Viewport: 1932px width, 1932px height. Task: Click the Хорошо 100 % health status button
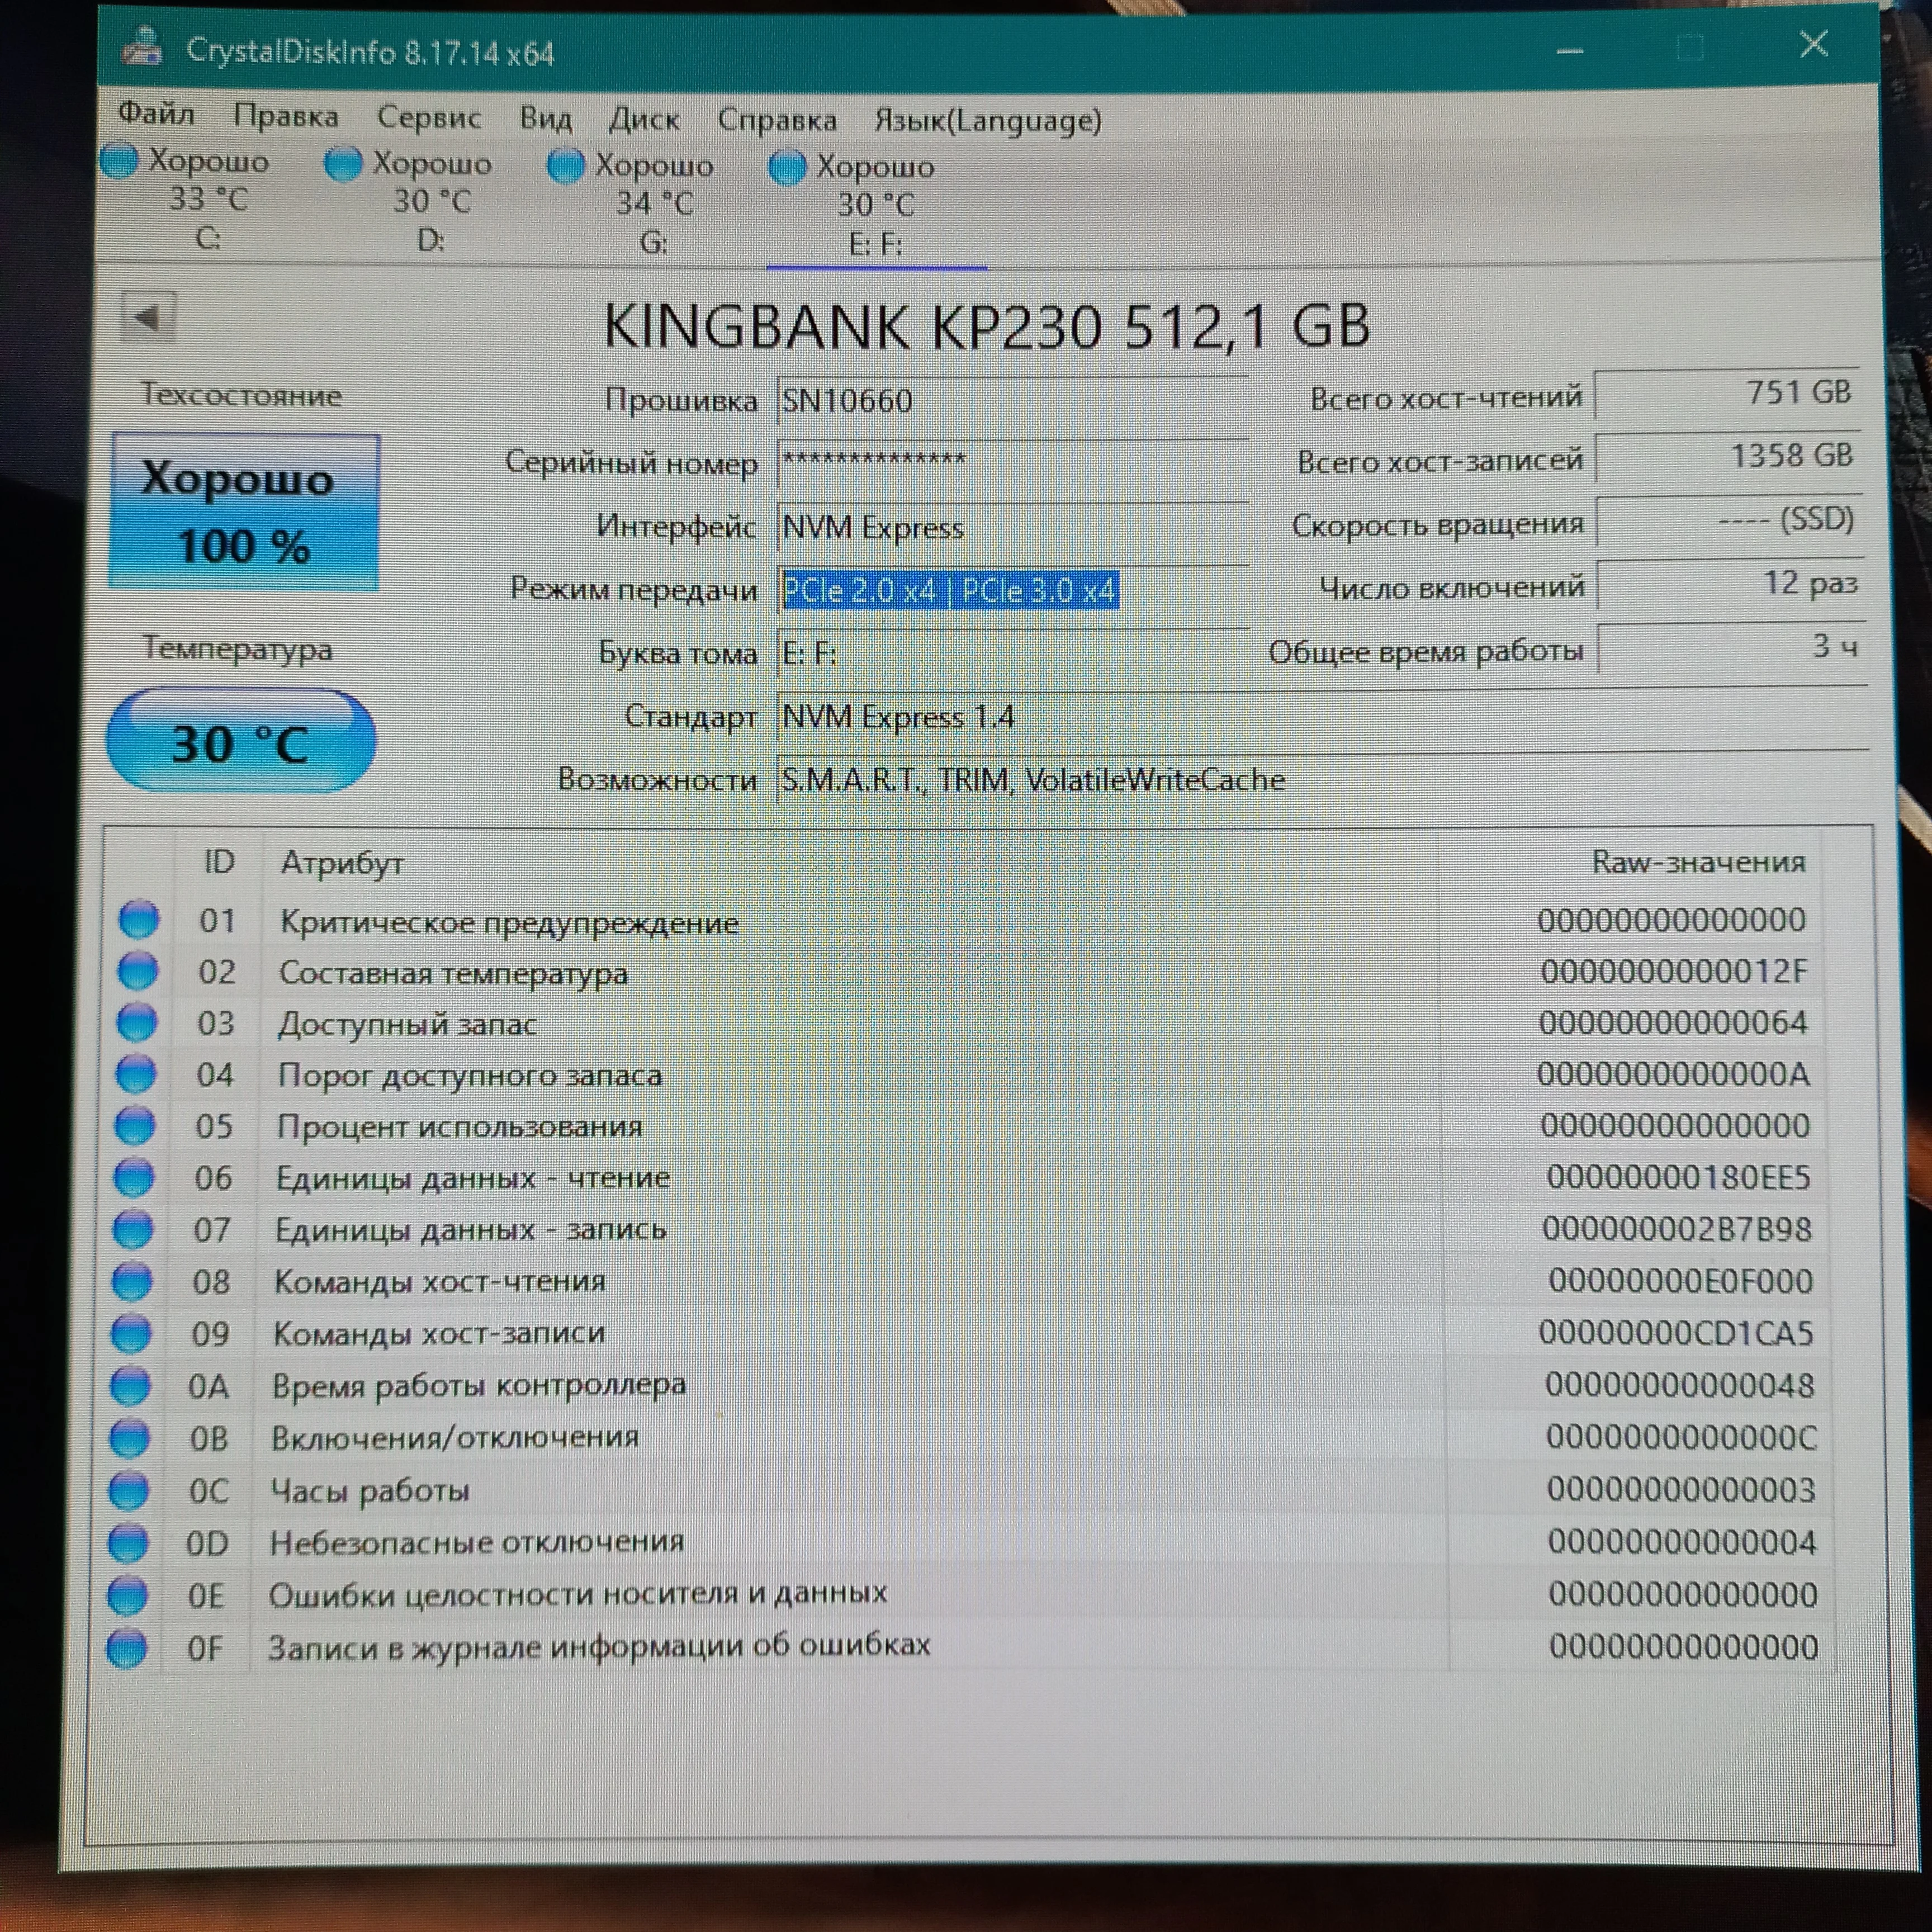click(245, 511)
